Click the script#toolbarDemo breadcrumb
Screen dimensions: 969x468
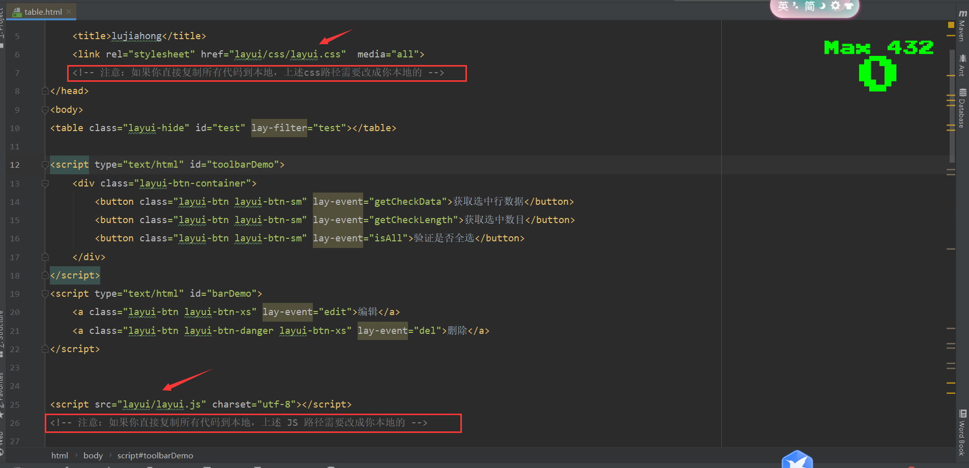tap(155, 455)
